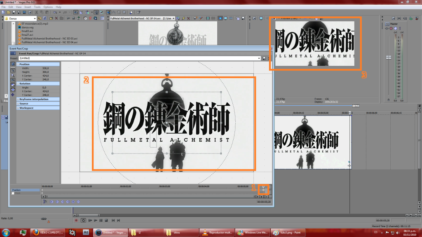Viewport: 422px width, 237px height.
Task: Click the pause button in transport bar
Action: (101, 221)
